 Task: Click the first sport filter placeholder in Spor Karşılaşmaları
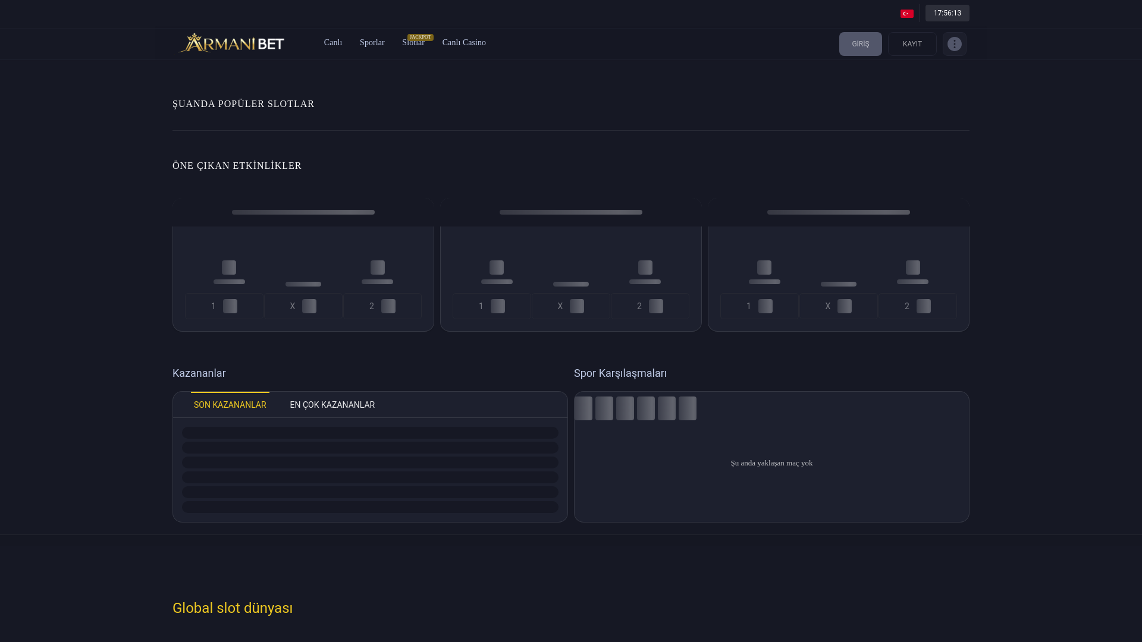coord(583,408)
